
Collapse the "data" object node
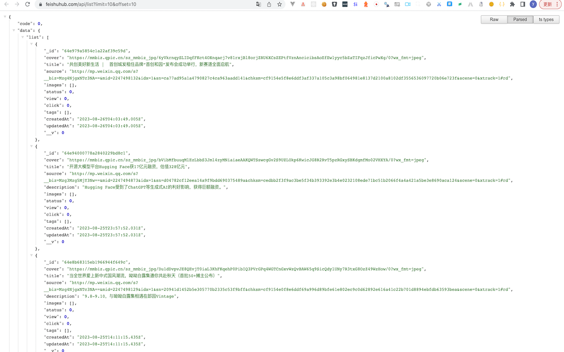(14, 30)
